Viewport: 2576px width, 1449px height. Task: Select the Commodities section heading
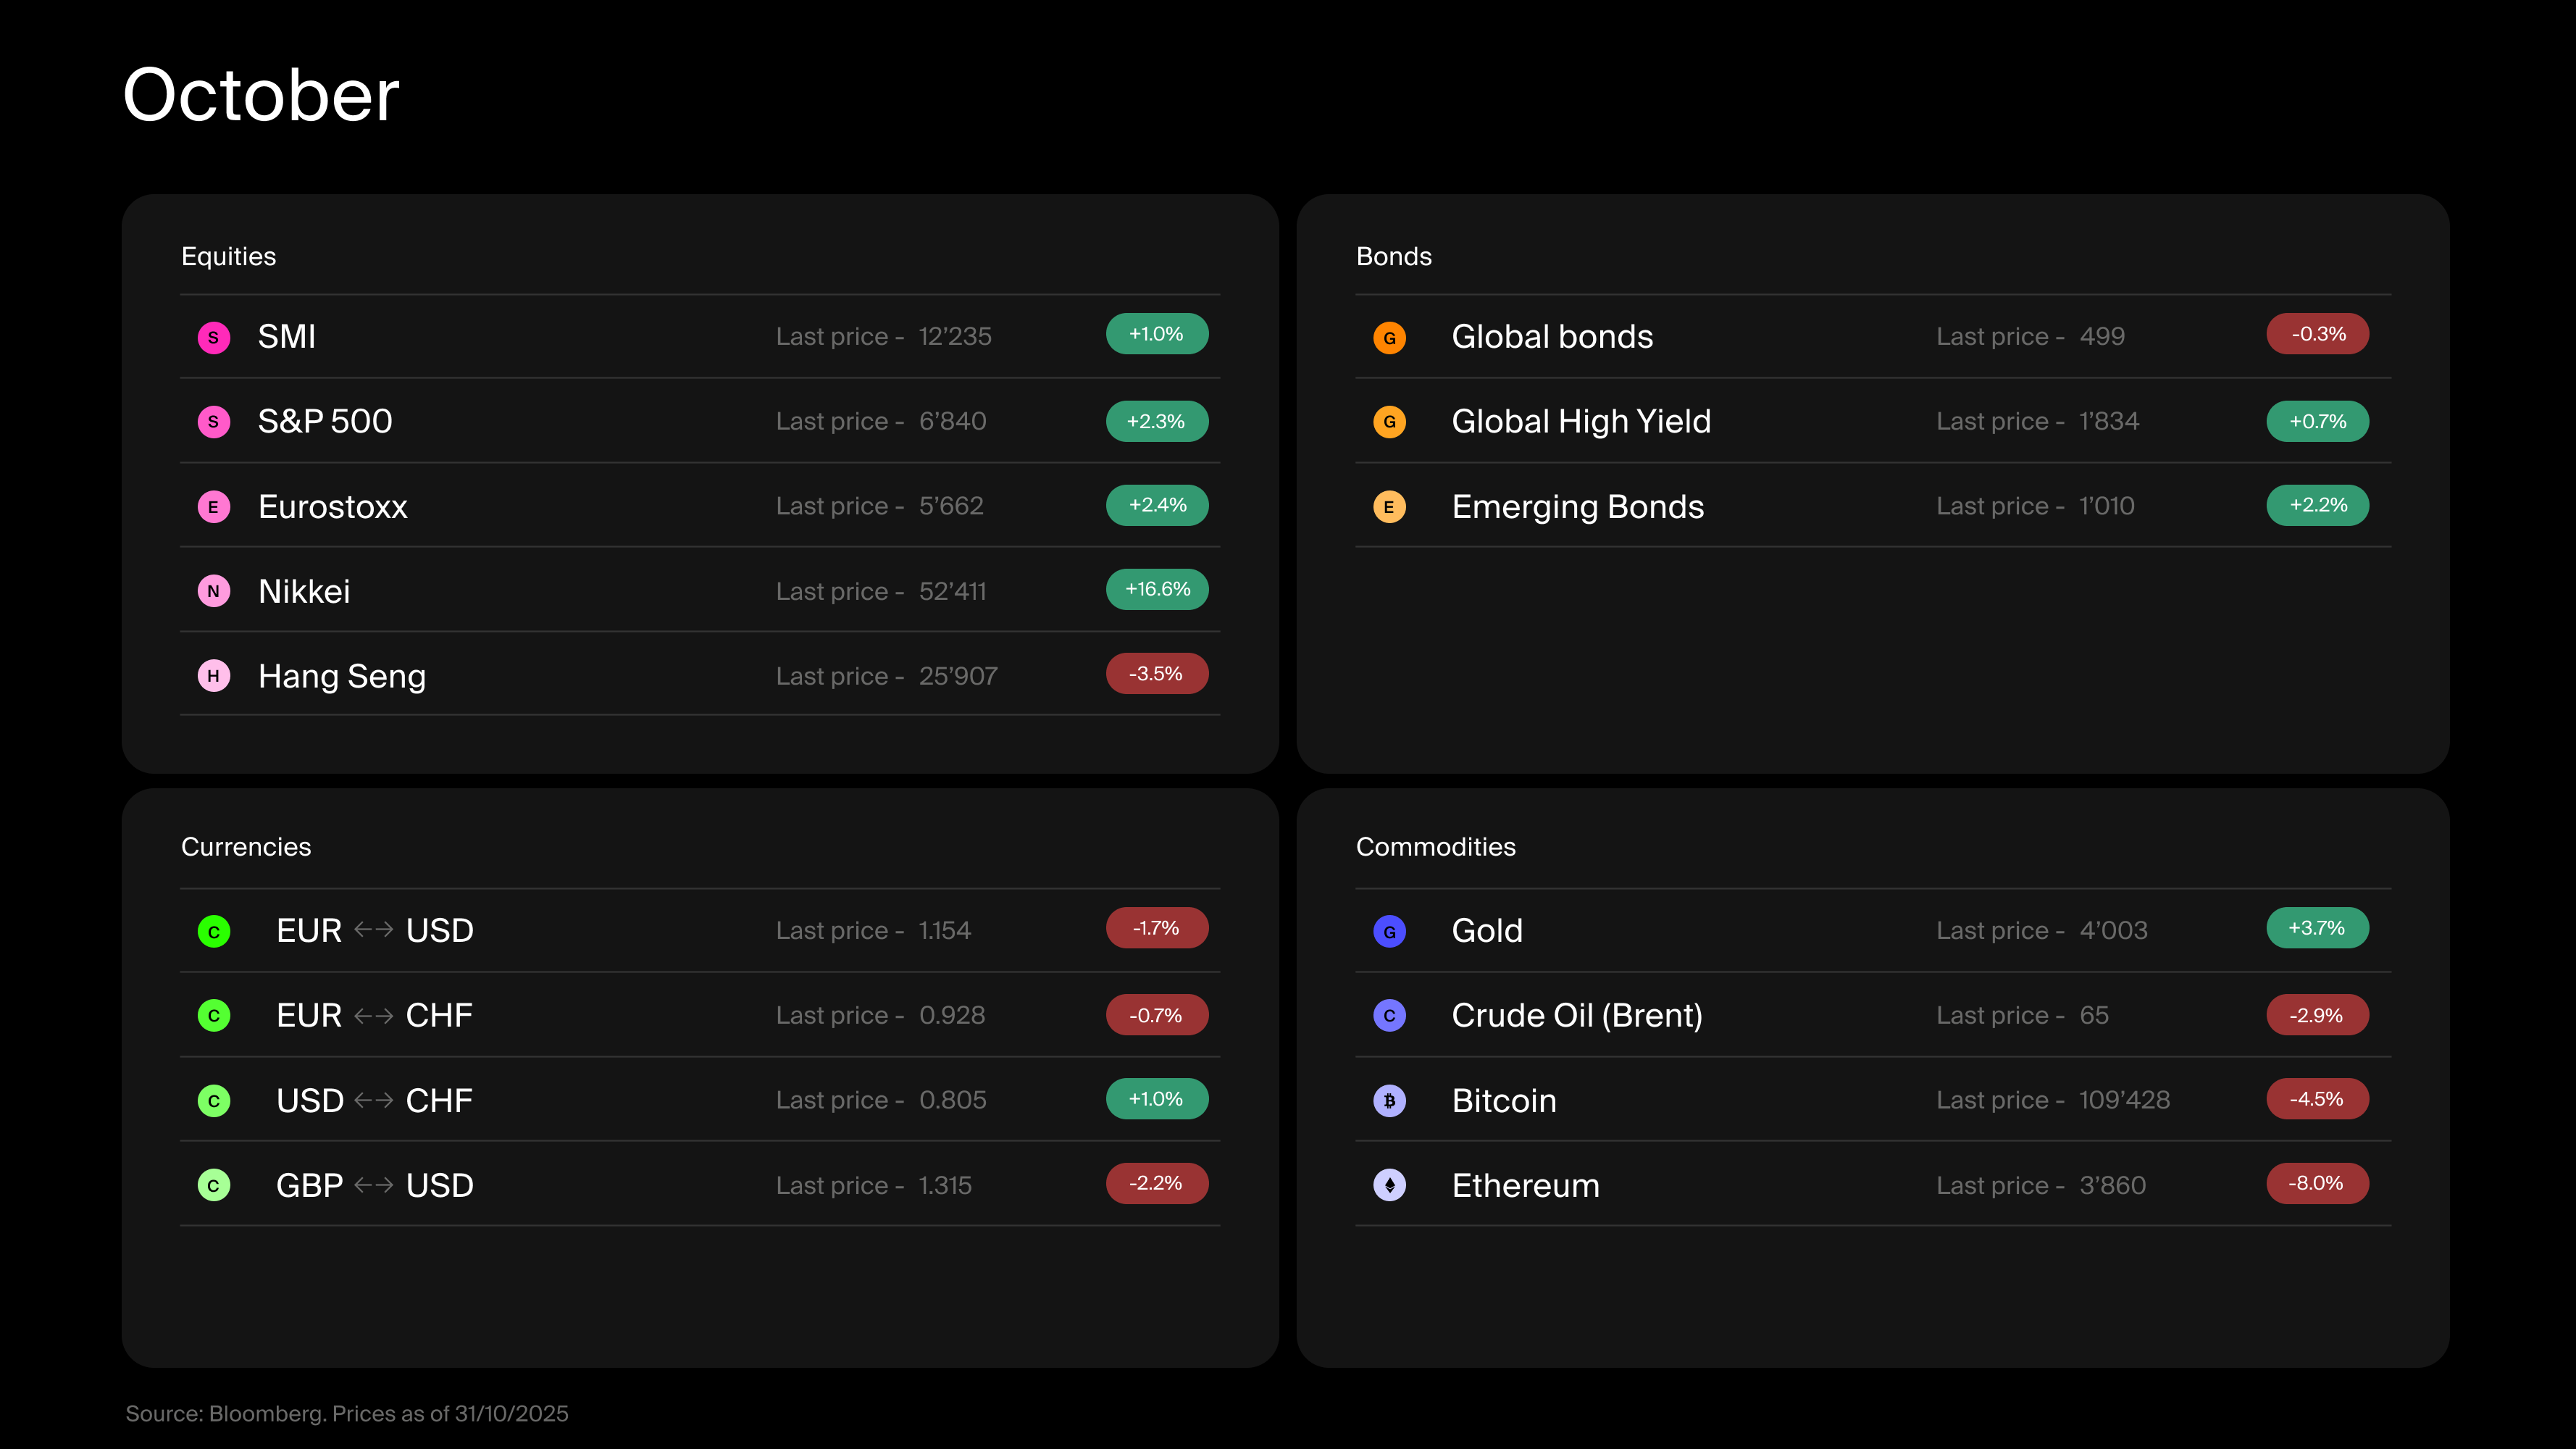1435,847
